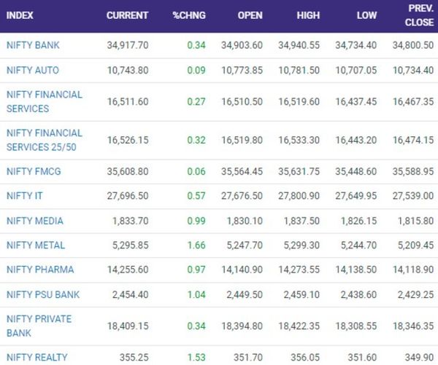Screen dimensions: 438x365
Task: Select NIFTY BANK current value 34,917.70
Action: click(x=128, y=45)
